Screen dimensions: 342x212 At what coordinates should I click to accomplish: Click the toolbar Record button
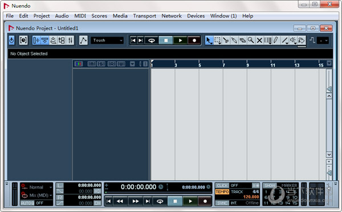click(x=194, y=40)
